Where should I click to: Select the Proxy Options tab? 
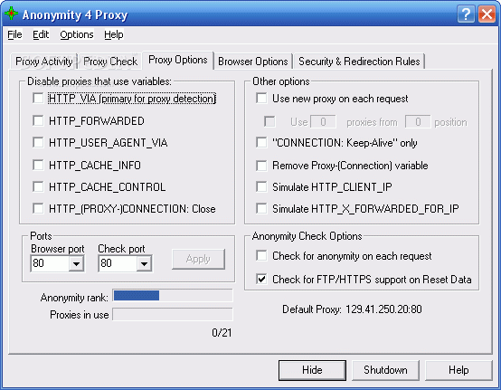coord(178,60)
